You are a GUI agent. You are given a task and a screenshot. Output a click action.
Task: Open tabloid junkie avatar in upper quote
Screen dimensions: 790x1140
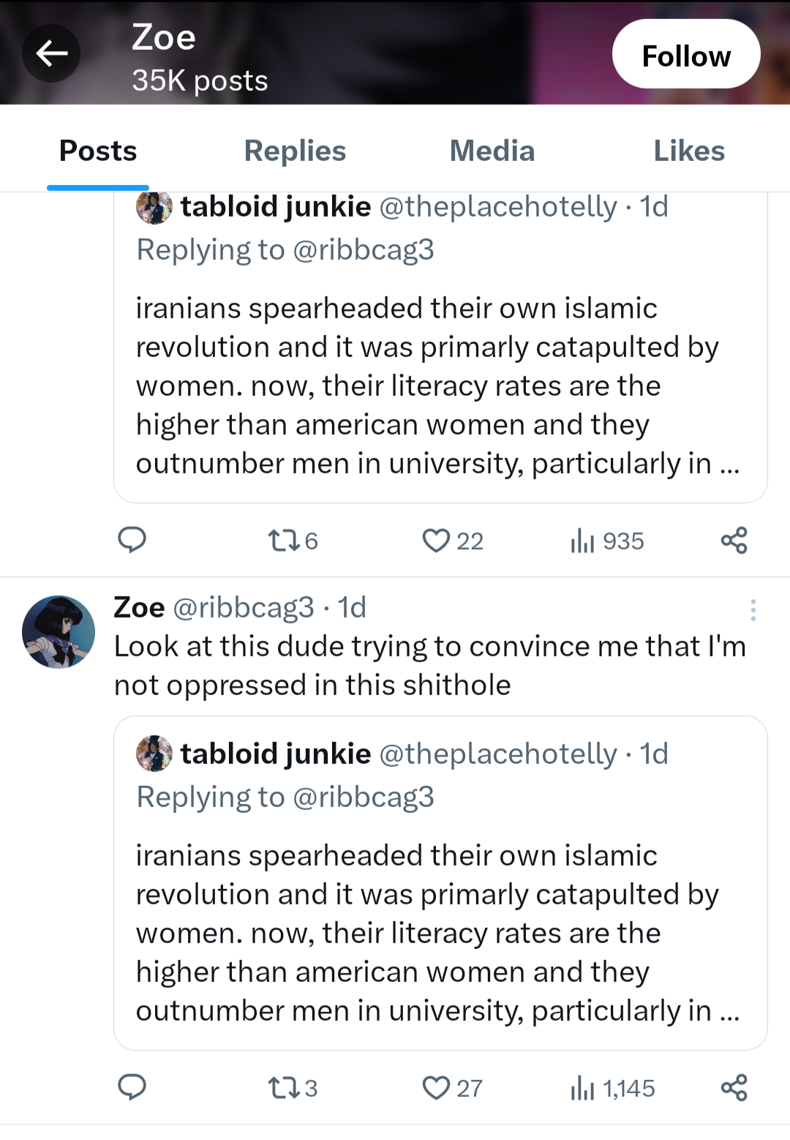(154, 207)
